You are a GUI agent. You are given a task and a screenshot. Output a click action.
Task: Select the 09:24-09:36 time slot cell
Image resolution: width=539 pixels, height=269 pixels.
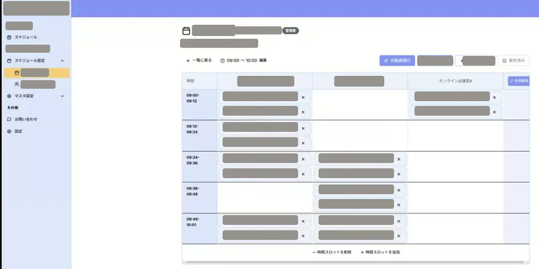tap(199, 167)
